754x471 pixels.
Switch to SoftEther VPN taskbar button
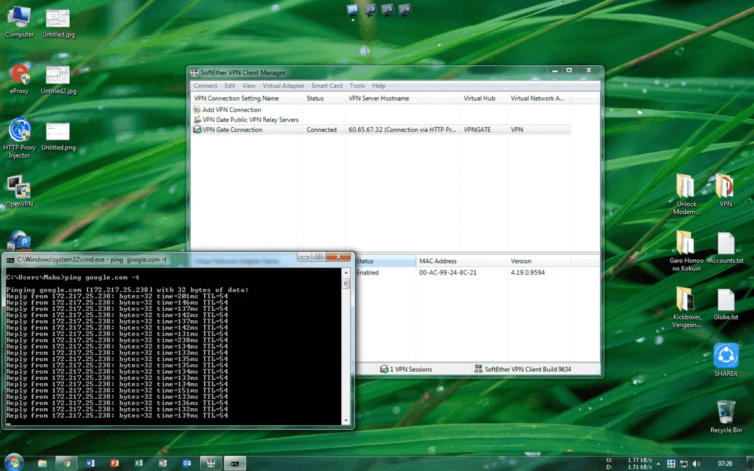coord(210,463)
